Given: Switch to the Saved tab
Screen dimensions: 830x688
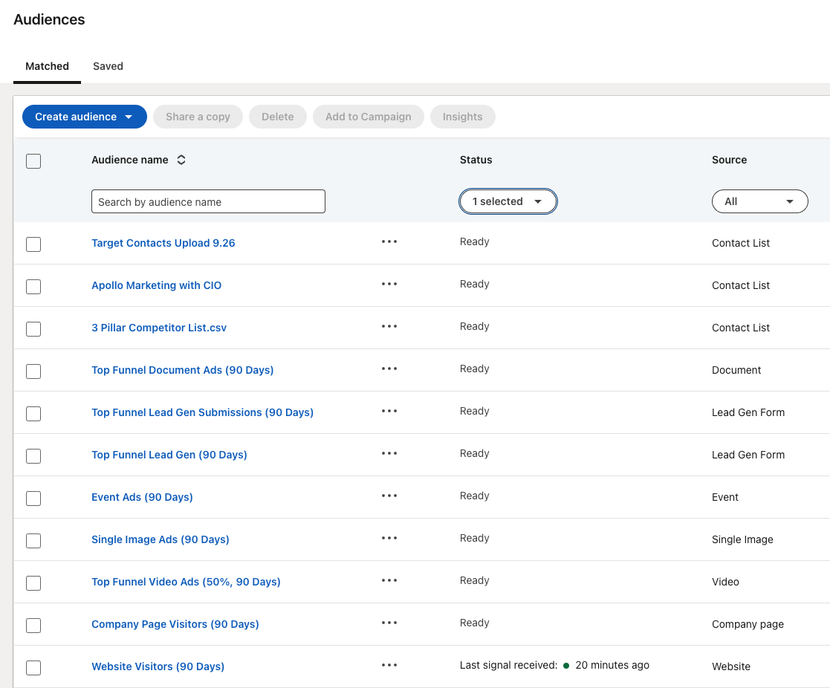Looking at the screenshot, I should pos(108,66).
